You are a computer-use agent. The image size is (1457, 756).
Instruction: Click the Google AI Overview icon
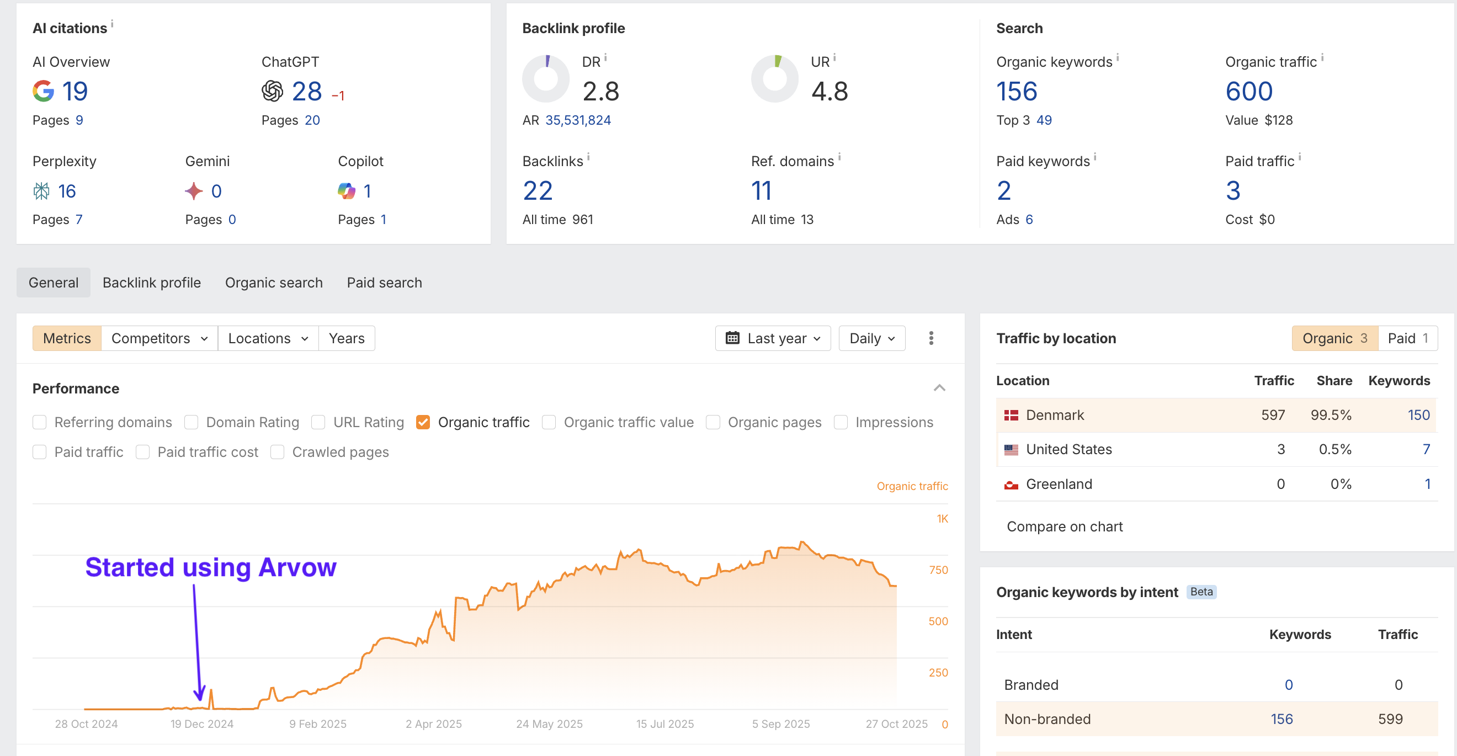(44, 91)
